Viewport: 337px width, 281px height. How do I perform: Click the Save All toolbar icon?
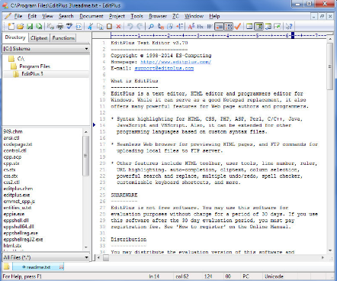(39, 26)
